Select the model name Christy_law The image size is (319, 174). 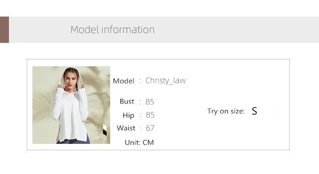tap(165, 81)
